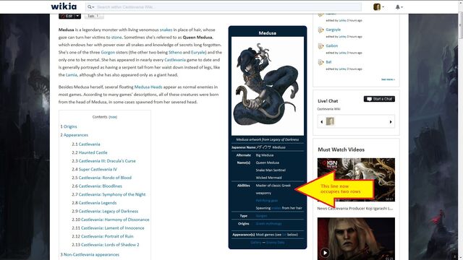Follow the snakes link in intro paragraph
This screenshot has height=260, width=463.
166,30
